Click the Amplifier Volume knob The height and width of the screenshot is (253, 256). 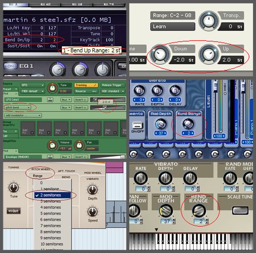click(52, 145)
